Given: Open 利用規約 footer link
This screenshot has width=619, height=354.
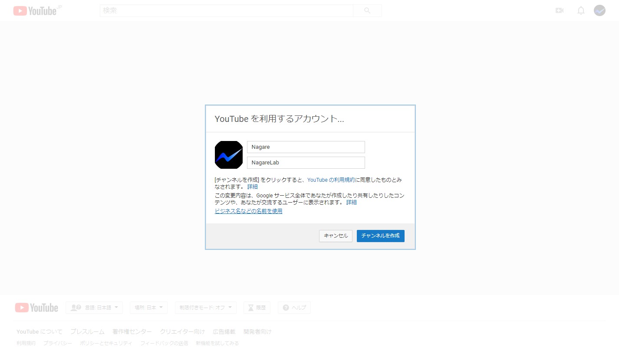Looking at the screenshot, I should tap(26, 343).
